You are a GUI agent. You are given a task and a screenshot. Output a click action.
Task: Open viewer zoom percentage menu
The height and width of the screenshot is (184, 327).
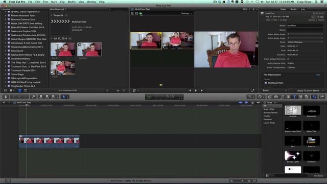pos(246,9)
